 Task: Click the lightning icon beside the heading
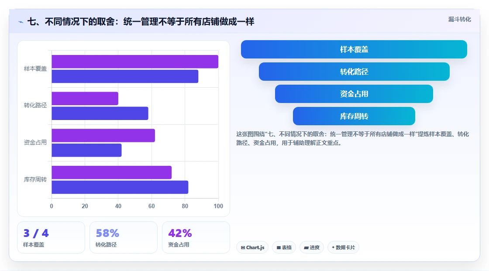[x=21, y=22]
